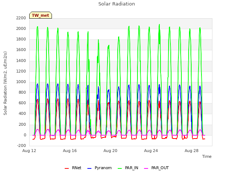The image size is (234, 175).
Task: Select the Aug 28 x-axis tick label
Action: [192, 151]
